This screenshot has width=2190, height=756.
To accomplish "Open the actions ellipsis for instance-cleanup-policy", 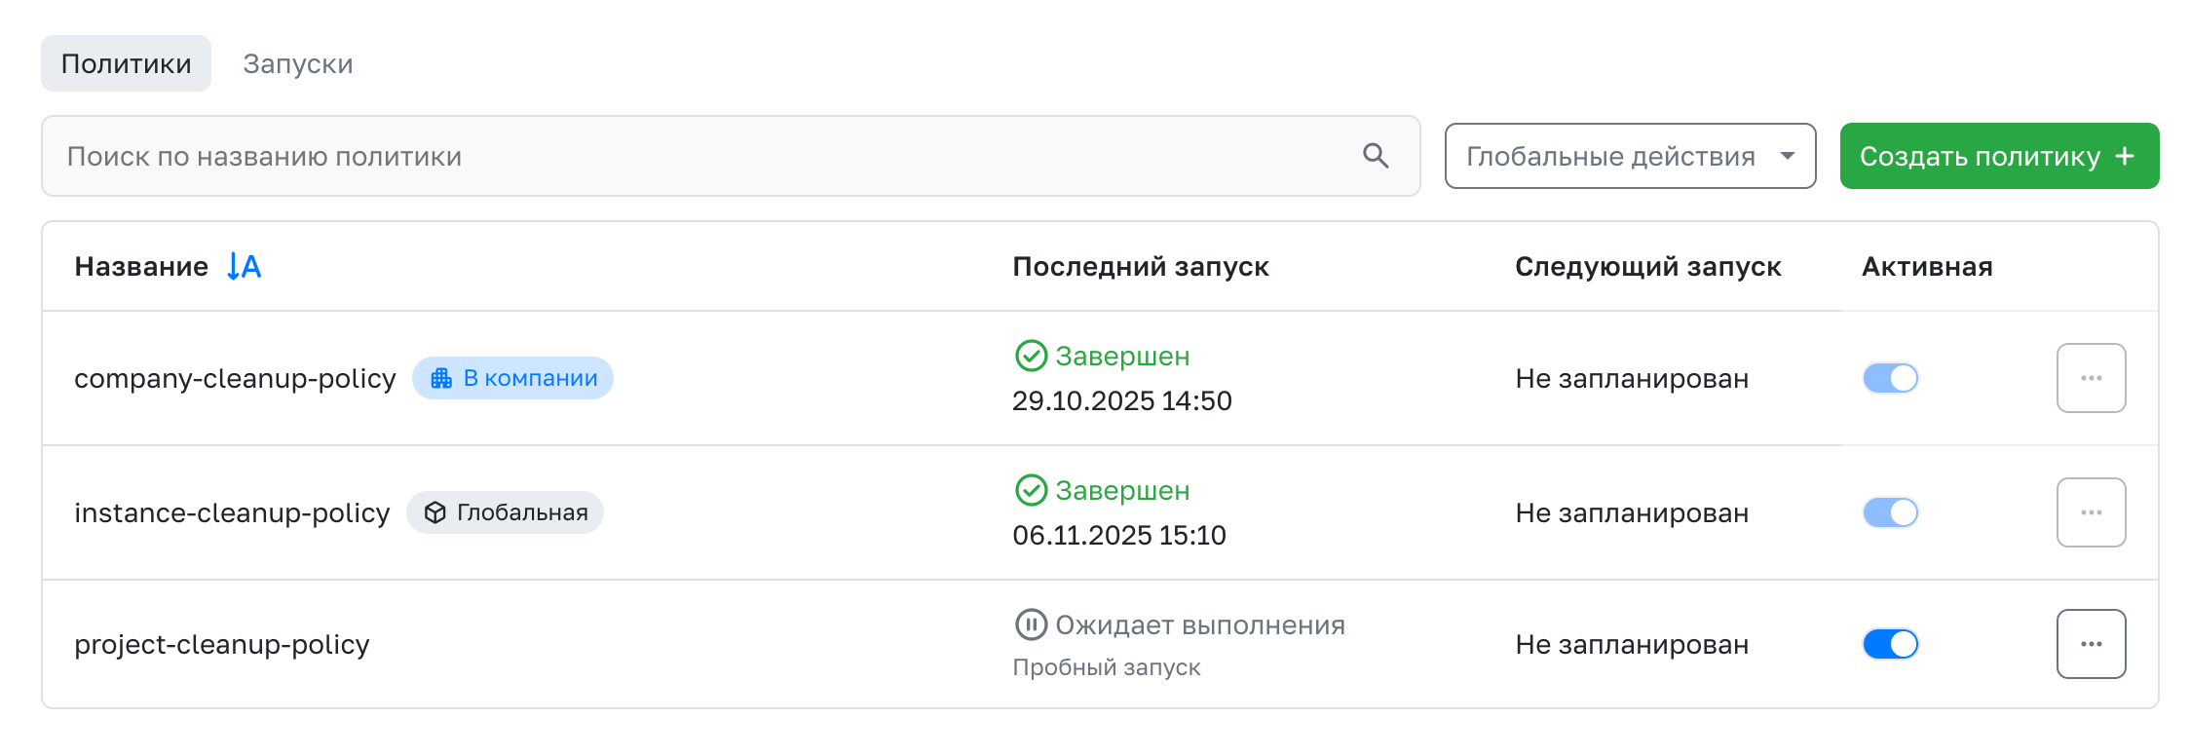I will (2091, 511).
